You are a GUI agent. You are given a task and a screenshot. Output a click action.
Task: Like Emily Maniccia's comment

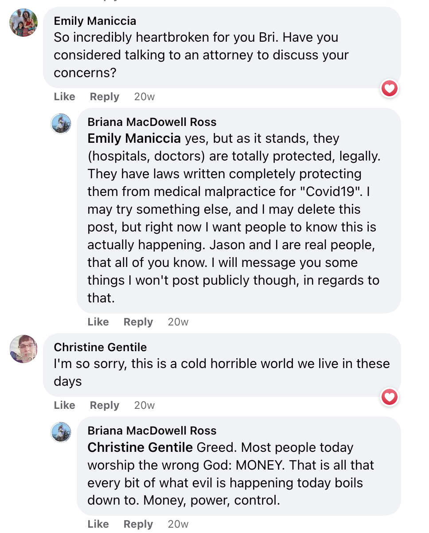[65, 97]
